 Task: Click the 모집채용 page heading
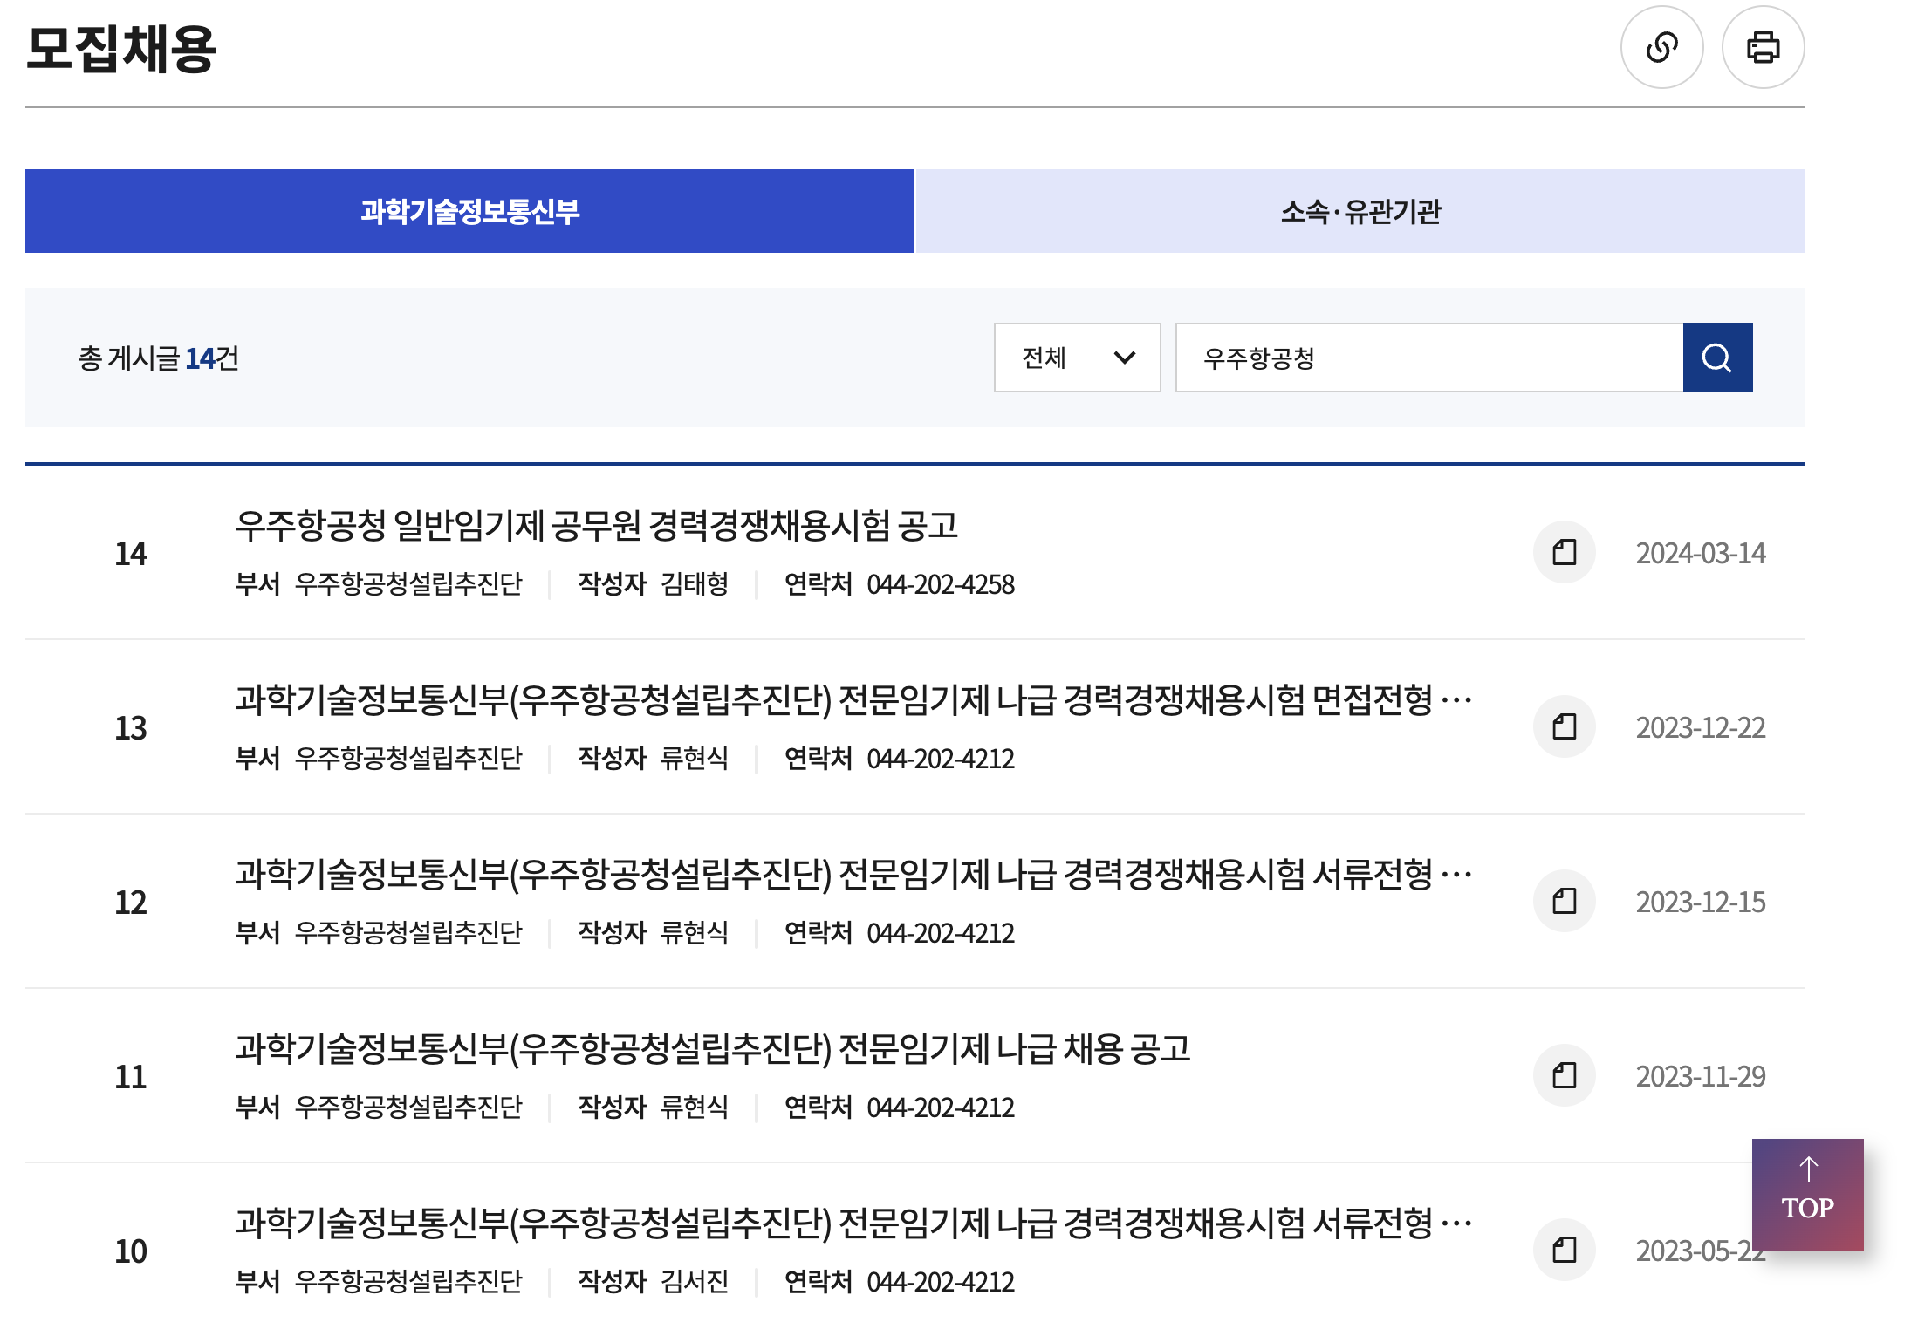pos(120,49)
